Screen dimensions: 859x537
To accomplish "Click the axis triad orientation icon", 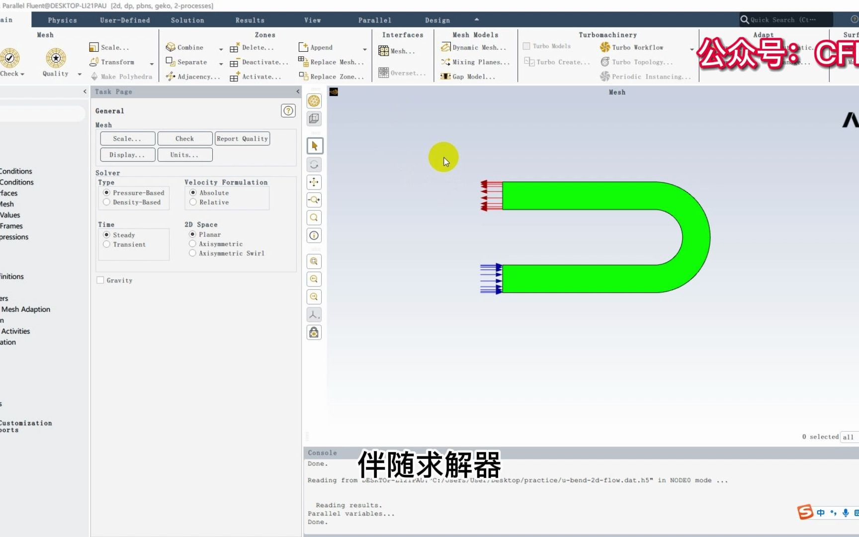I will click(314, 314).
